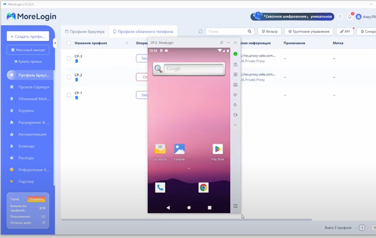Image resolution: width=376 pixels, height=238 pixels.
Task: Check the CP-3 profile checkbox
Action: (x=69, y=58)
